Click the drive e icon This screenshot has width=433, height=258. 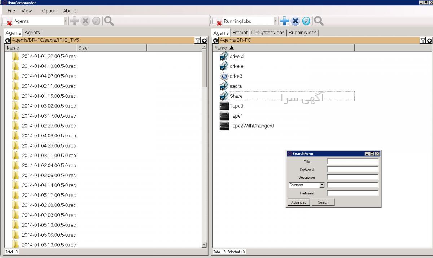click(224, 66)
